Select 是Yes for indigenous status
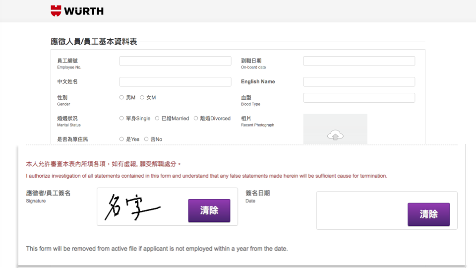Viewport: 476px width, 268px height. (x=122, y=139)
